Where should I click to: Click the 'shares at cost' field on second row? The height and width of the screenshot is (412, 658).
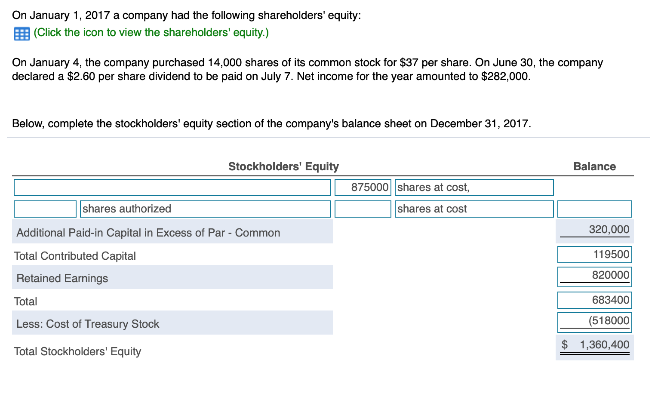tap(473, 209)
